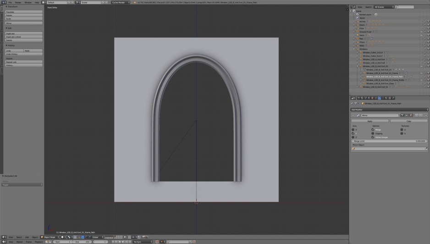430x244 pixels.
Task: Toggle the X axis checkbox
Action: click(x=353, y=129)
